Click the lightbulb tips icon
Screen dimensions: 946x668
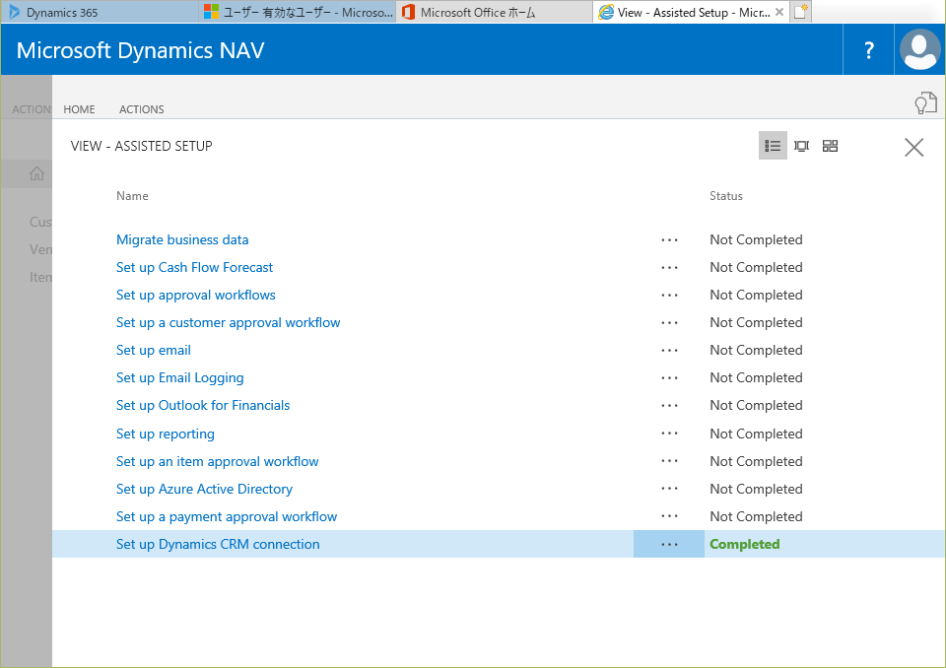point(925,103)
